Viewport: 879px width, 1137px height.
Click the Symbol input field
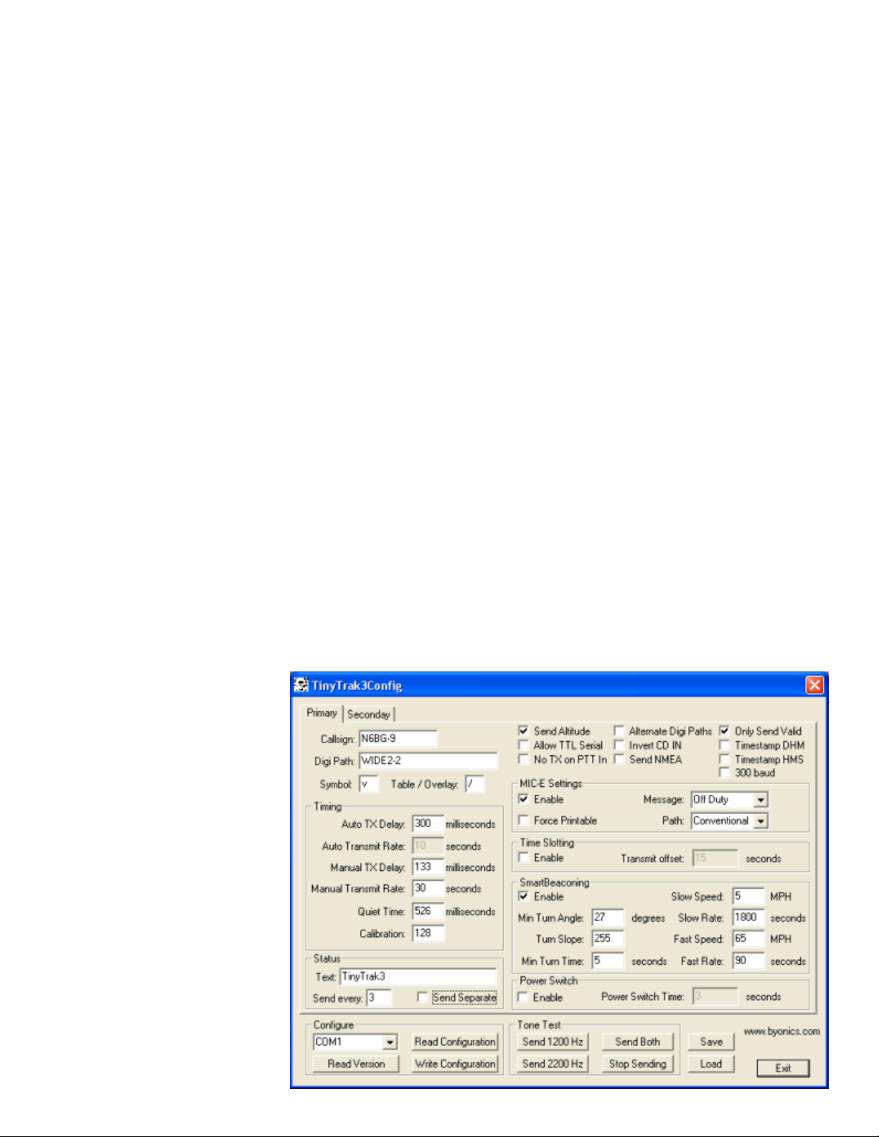pos(368,784)
